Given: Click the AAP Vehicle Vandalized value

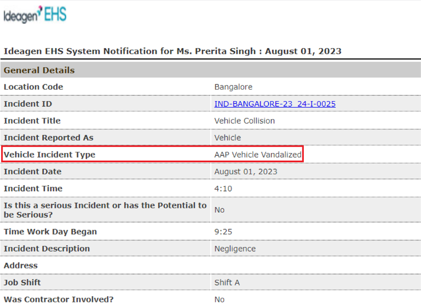Looking at the screenshot, I should pyautogui.click(x=258, y=155).
